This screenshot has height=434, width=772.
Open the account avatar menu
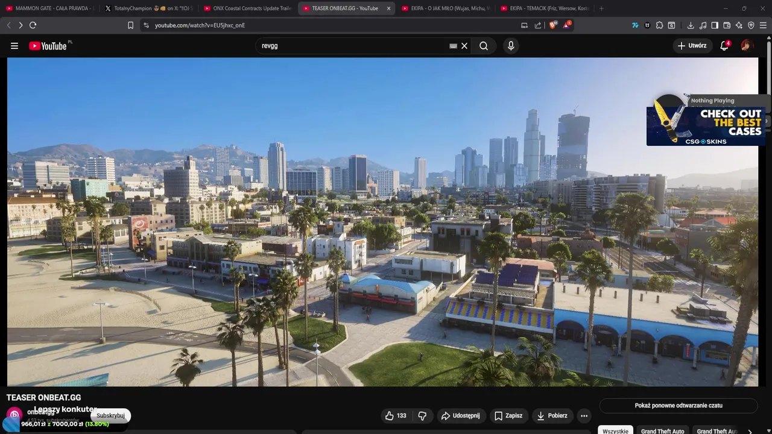coord(747,46)
